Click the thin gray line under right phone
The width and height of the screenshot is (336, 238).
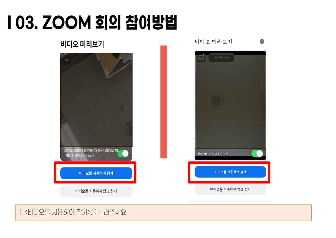tap(230, 201)
